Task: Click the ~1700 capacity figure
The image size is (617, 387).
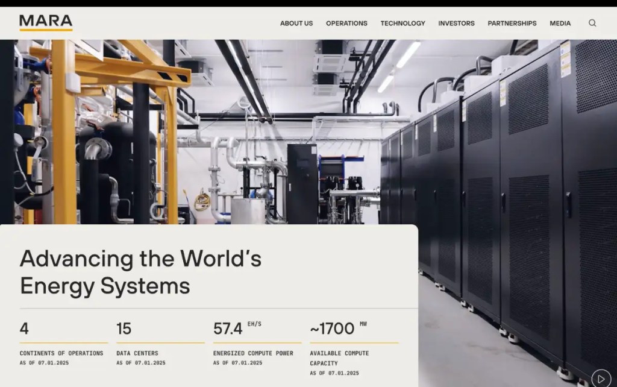Action: [332, 329]
